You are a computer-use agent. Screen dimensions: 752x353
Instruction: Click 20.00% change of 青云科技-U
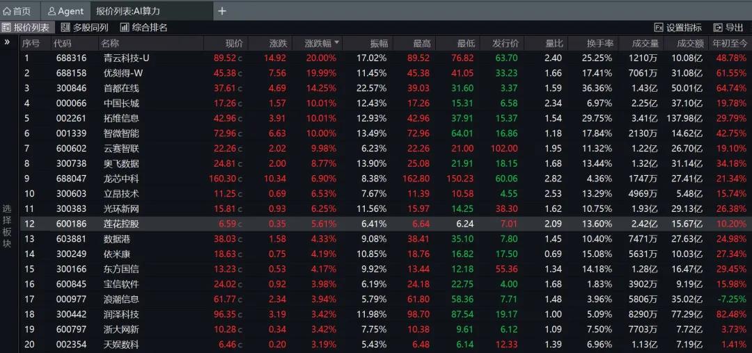[x=321, y=58]
